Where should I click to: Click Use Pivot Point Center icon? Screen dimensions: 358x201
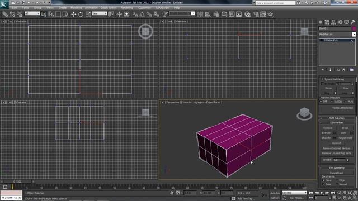pos(111,15)
